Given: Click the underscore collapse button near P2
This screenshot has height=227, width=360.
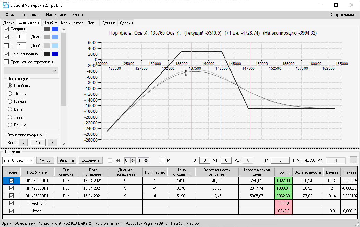Looking at the screenshot, I should pyautogui.click(x=353, y=160).
